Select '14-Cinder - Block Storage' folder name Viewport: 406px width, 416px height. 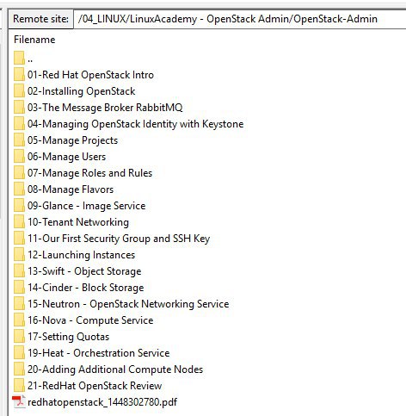85,288
